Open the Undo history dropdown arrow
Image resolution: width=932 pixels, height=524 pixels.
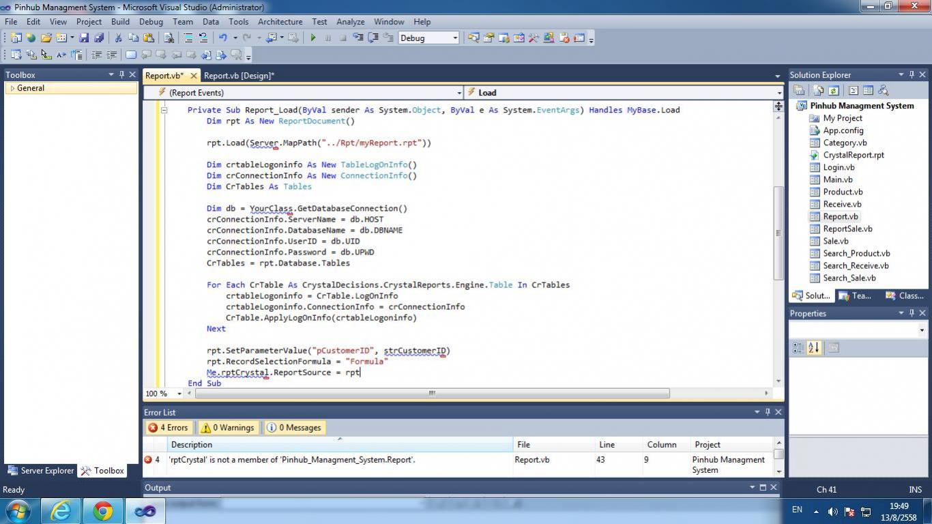point(235,38)
